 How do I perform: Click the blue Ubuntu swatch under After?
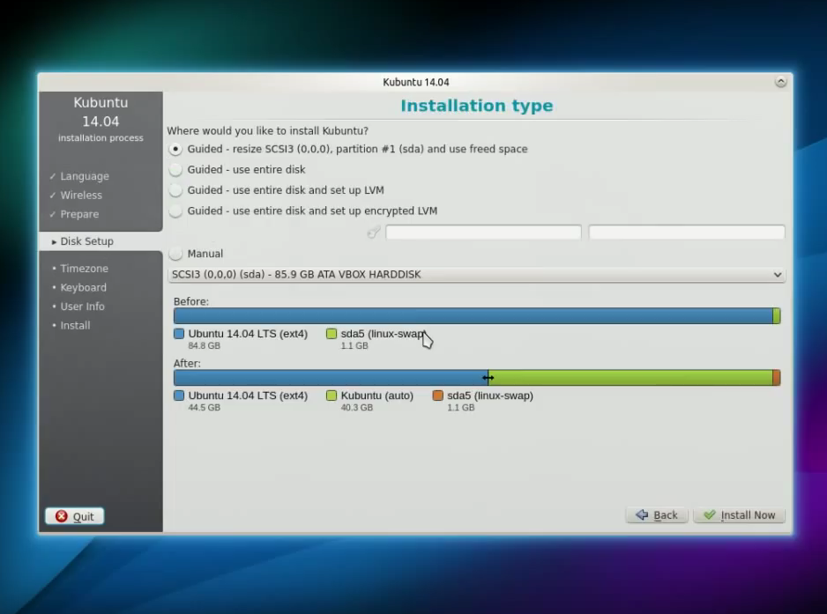click(179, 396)
